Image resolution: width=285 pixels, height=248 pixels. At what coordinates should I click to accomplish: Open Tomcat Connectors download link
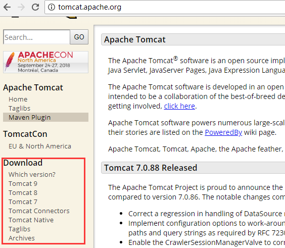pyautogui.click(x=39, y=211)
